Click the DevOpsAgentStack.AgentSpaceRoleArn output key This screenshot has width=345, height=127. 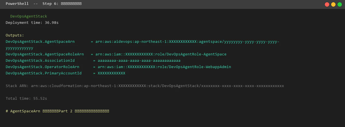tap(45, 54)
